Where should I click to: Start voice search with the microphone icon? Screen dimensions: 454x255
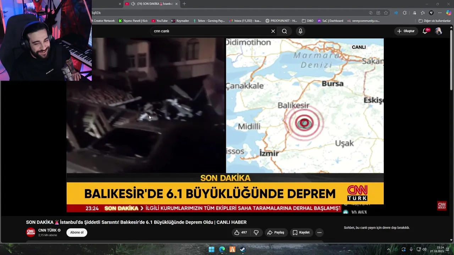click(300, 31)
